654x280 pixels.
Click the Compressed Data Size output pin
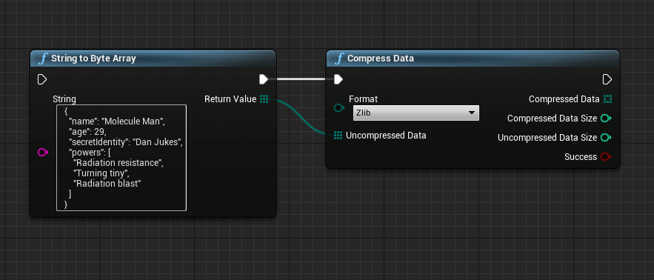point(606,119)
